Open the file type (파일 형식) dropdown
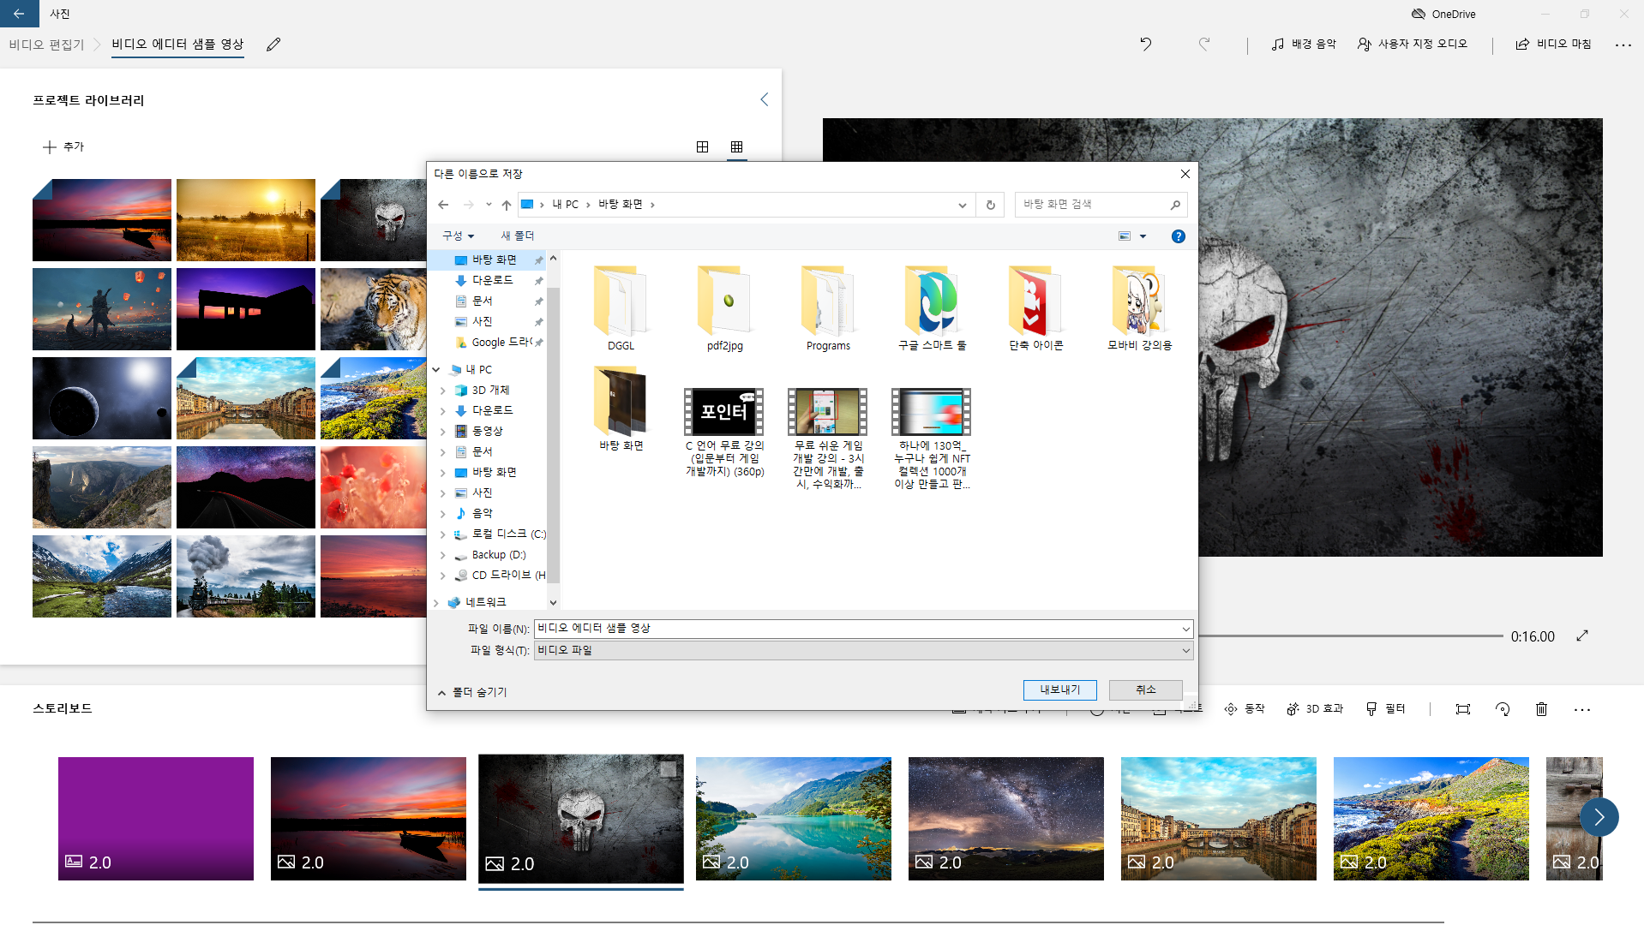This screenshot has height=925, width=1644. point(862,651)
